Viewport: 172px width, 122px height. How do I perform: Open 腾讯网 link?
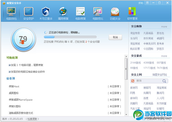(x=160, y=93)
